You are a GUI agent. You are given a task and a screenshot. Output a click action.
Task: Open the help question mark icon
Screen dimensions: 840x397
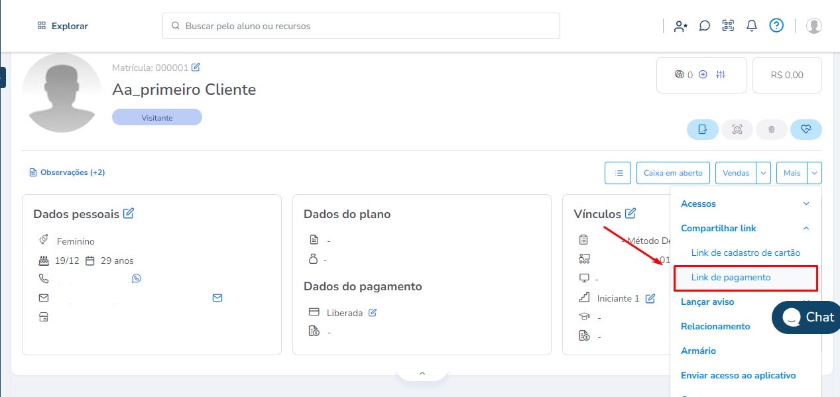(x=776, y=26)
